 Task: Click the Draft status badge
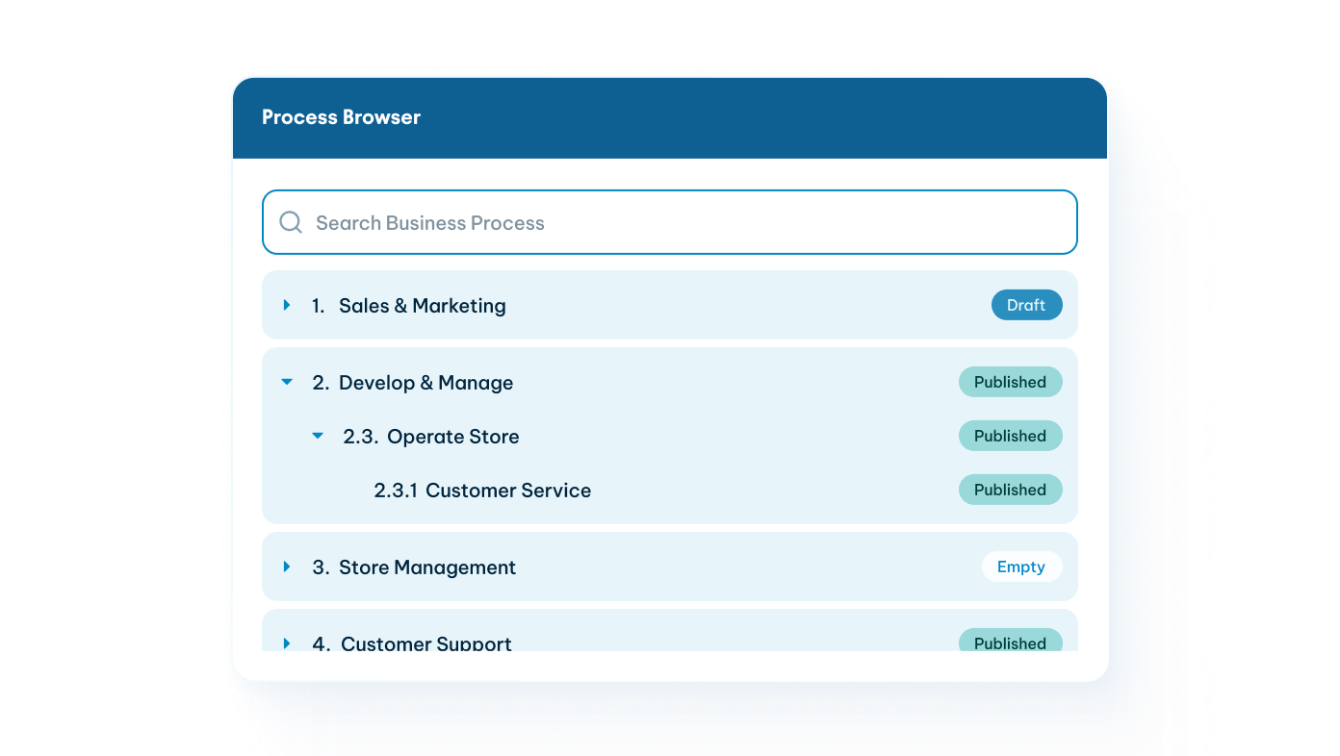[x=1026, y=305]
